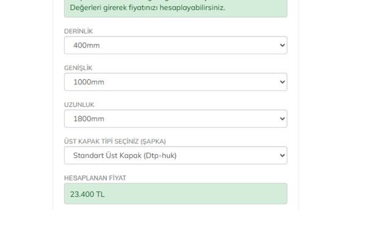Screen dimensions: 367x244
Task: Open the Genişlik dropdown showing 1000mm
Action: tap(175, 82)
